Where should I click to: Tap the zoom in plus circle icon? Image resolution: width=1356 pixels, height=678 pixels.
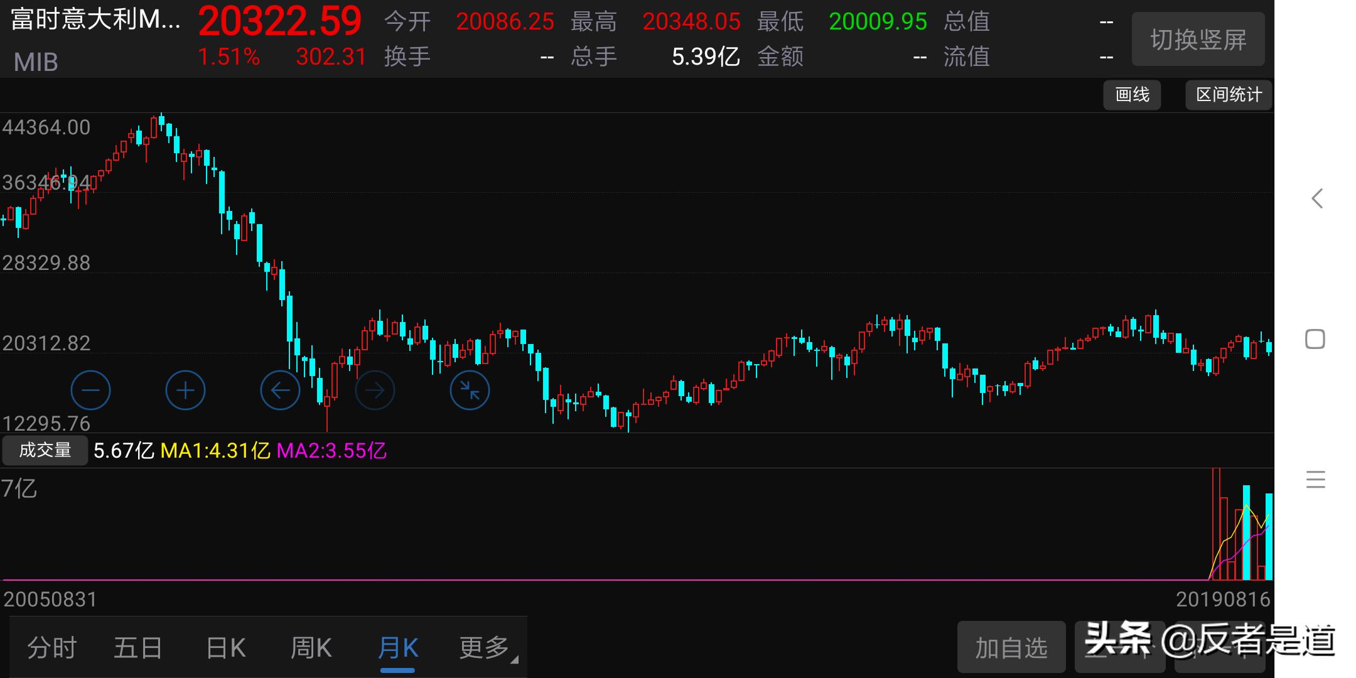coord(185,390)
